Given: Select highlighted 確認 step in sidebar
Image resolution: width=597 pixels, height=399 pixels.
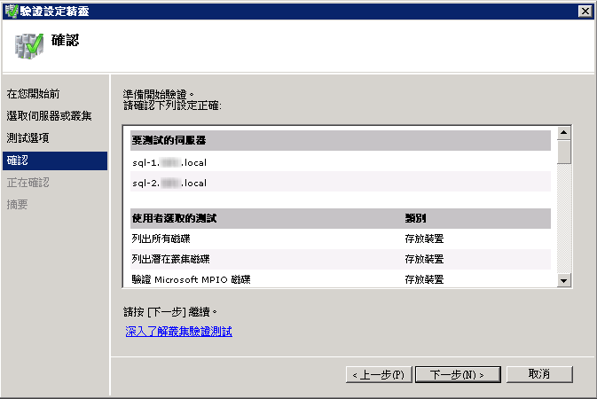Looking at the screenshot, I should (55, 160).
